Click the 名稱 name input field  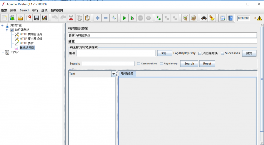[166, 35]
